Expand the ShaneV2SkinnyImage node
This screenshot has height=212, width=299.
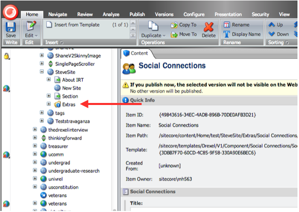click(42, 55)
